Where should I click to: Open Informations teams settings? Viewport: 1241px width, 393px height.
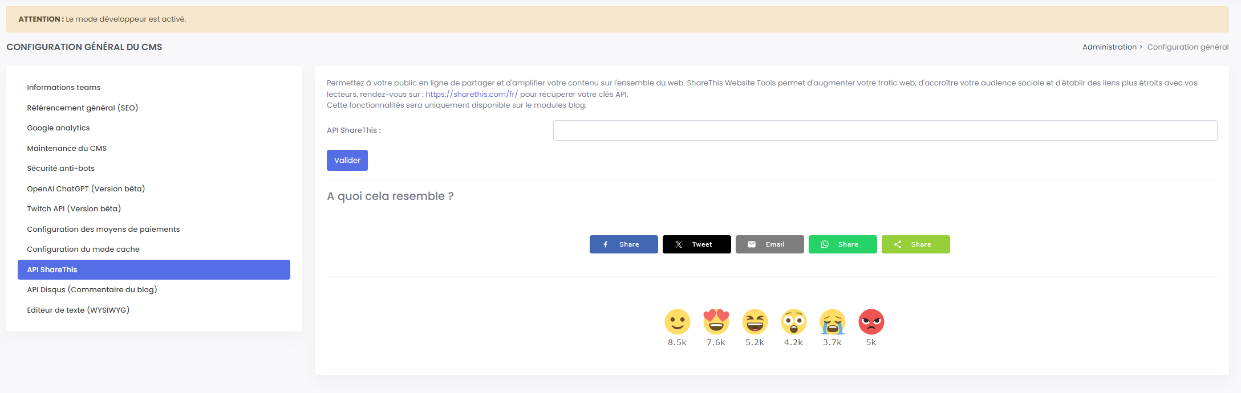coord(64,88)
